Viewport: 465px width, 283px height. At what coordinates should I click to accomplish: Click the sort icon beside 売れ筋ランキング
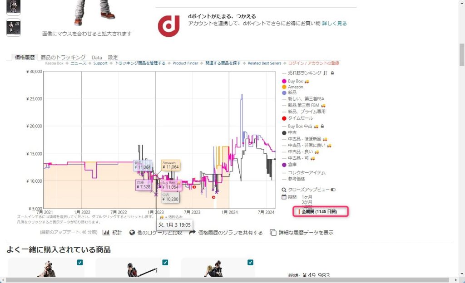(325, 73)
